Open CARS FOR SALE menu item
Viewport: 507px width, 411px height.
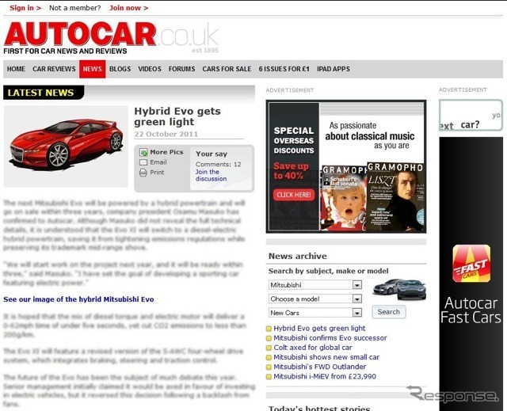[227, 69]
